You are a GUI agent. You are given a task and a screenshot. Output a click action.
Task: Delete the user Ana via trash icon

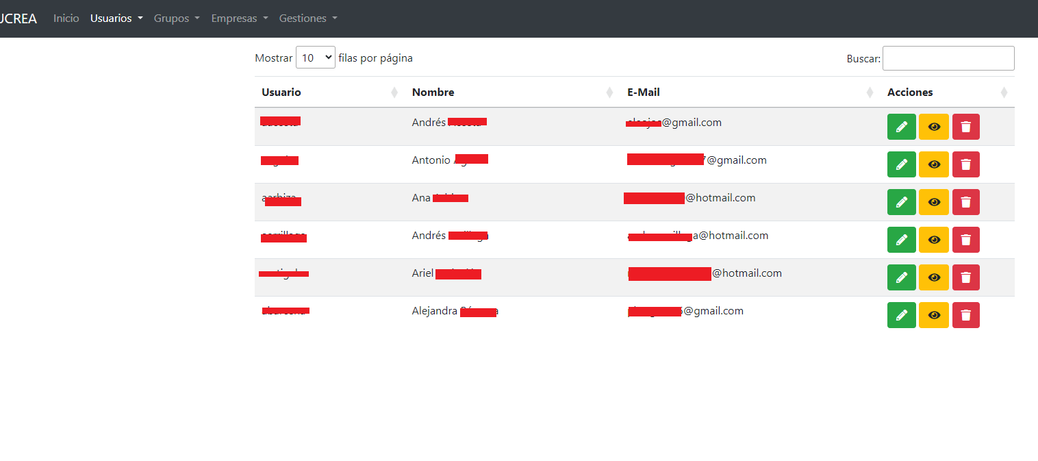point(965,202)
